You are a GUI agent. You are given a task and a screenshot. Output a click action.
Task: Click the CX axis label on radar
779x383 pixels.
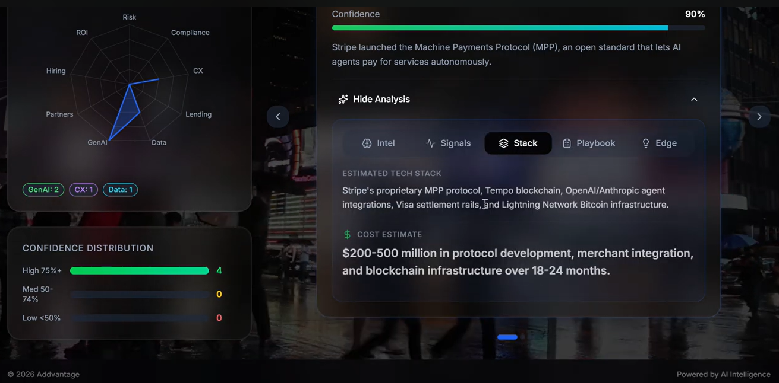click(x=198, y=71)
